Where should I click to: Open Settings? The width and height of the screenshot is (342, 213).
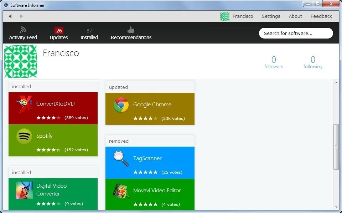[271, 16]
